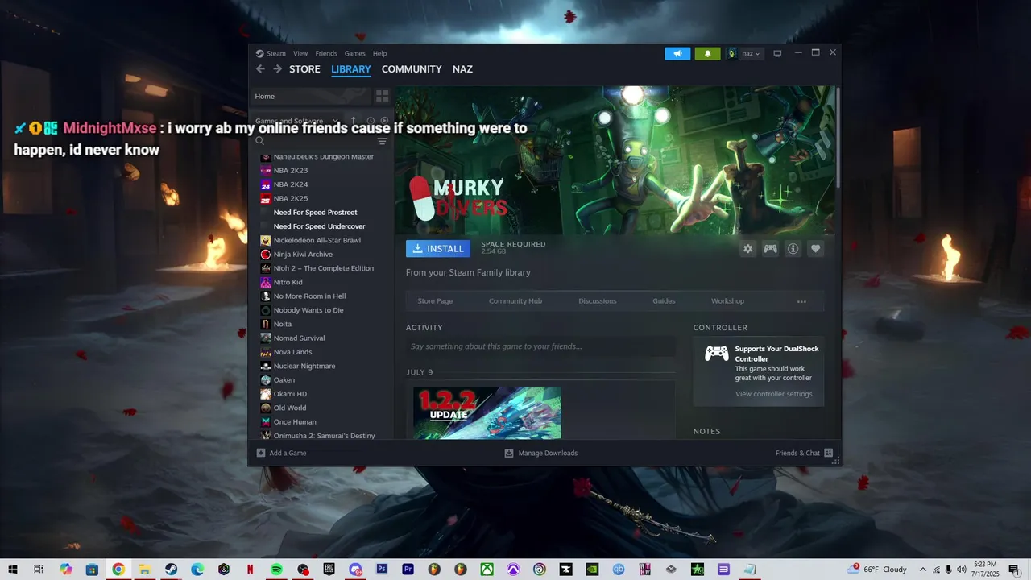Select Need For Speed Undercover
This screenshot has width=1031, height=580.
coord(319,226)
